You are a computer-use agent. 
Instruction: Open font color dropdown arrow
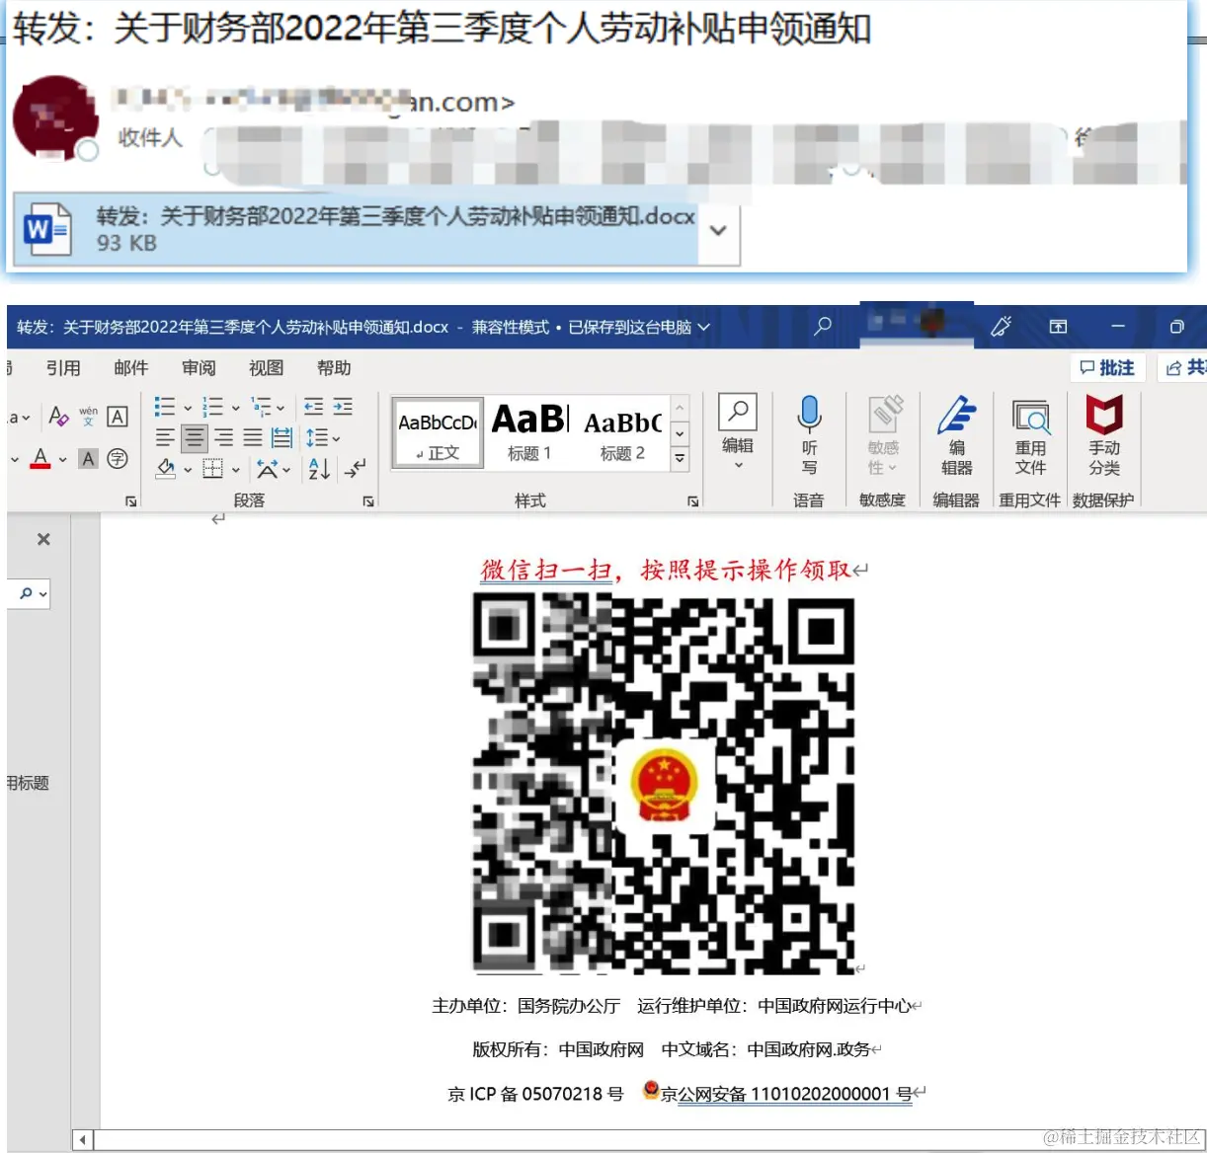(x=62, y=459)
